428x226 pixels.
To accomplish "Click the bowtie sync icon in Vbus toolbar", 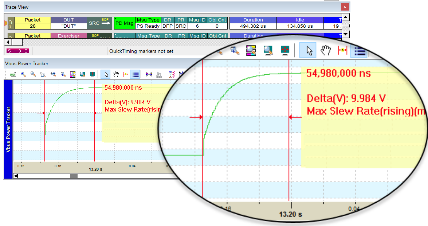I will click(x=149, y=74).
